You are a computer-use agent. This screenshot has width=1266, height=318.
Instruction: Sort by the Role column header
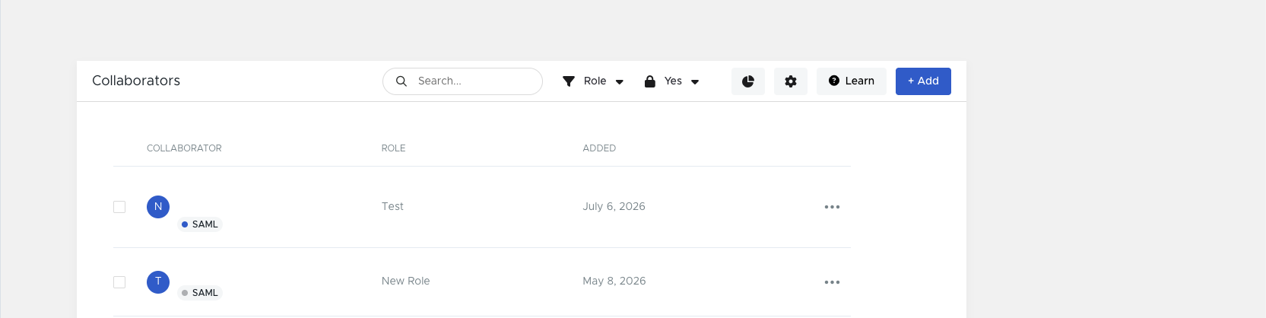[x=393, y=148]
